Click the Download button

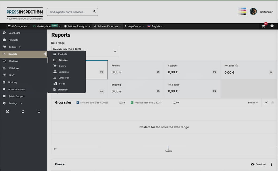tap(258, 164)
